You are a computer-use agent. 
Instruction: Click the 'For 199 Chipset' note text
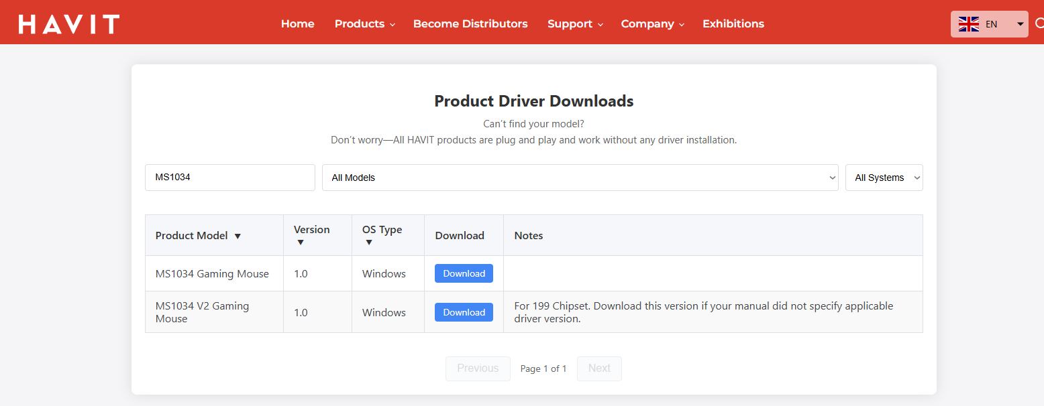click(x=704, y=312)
